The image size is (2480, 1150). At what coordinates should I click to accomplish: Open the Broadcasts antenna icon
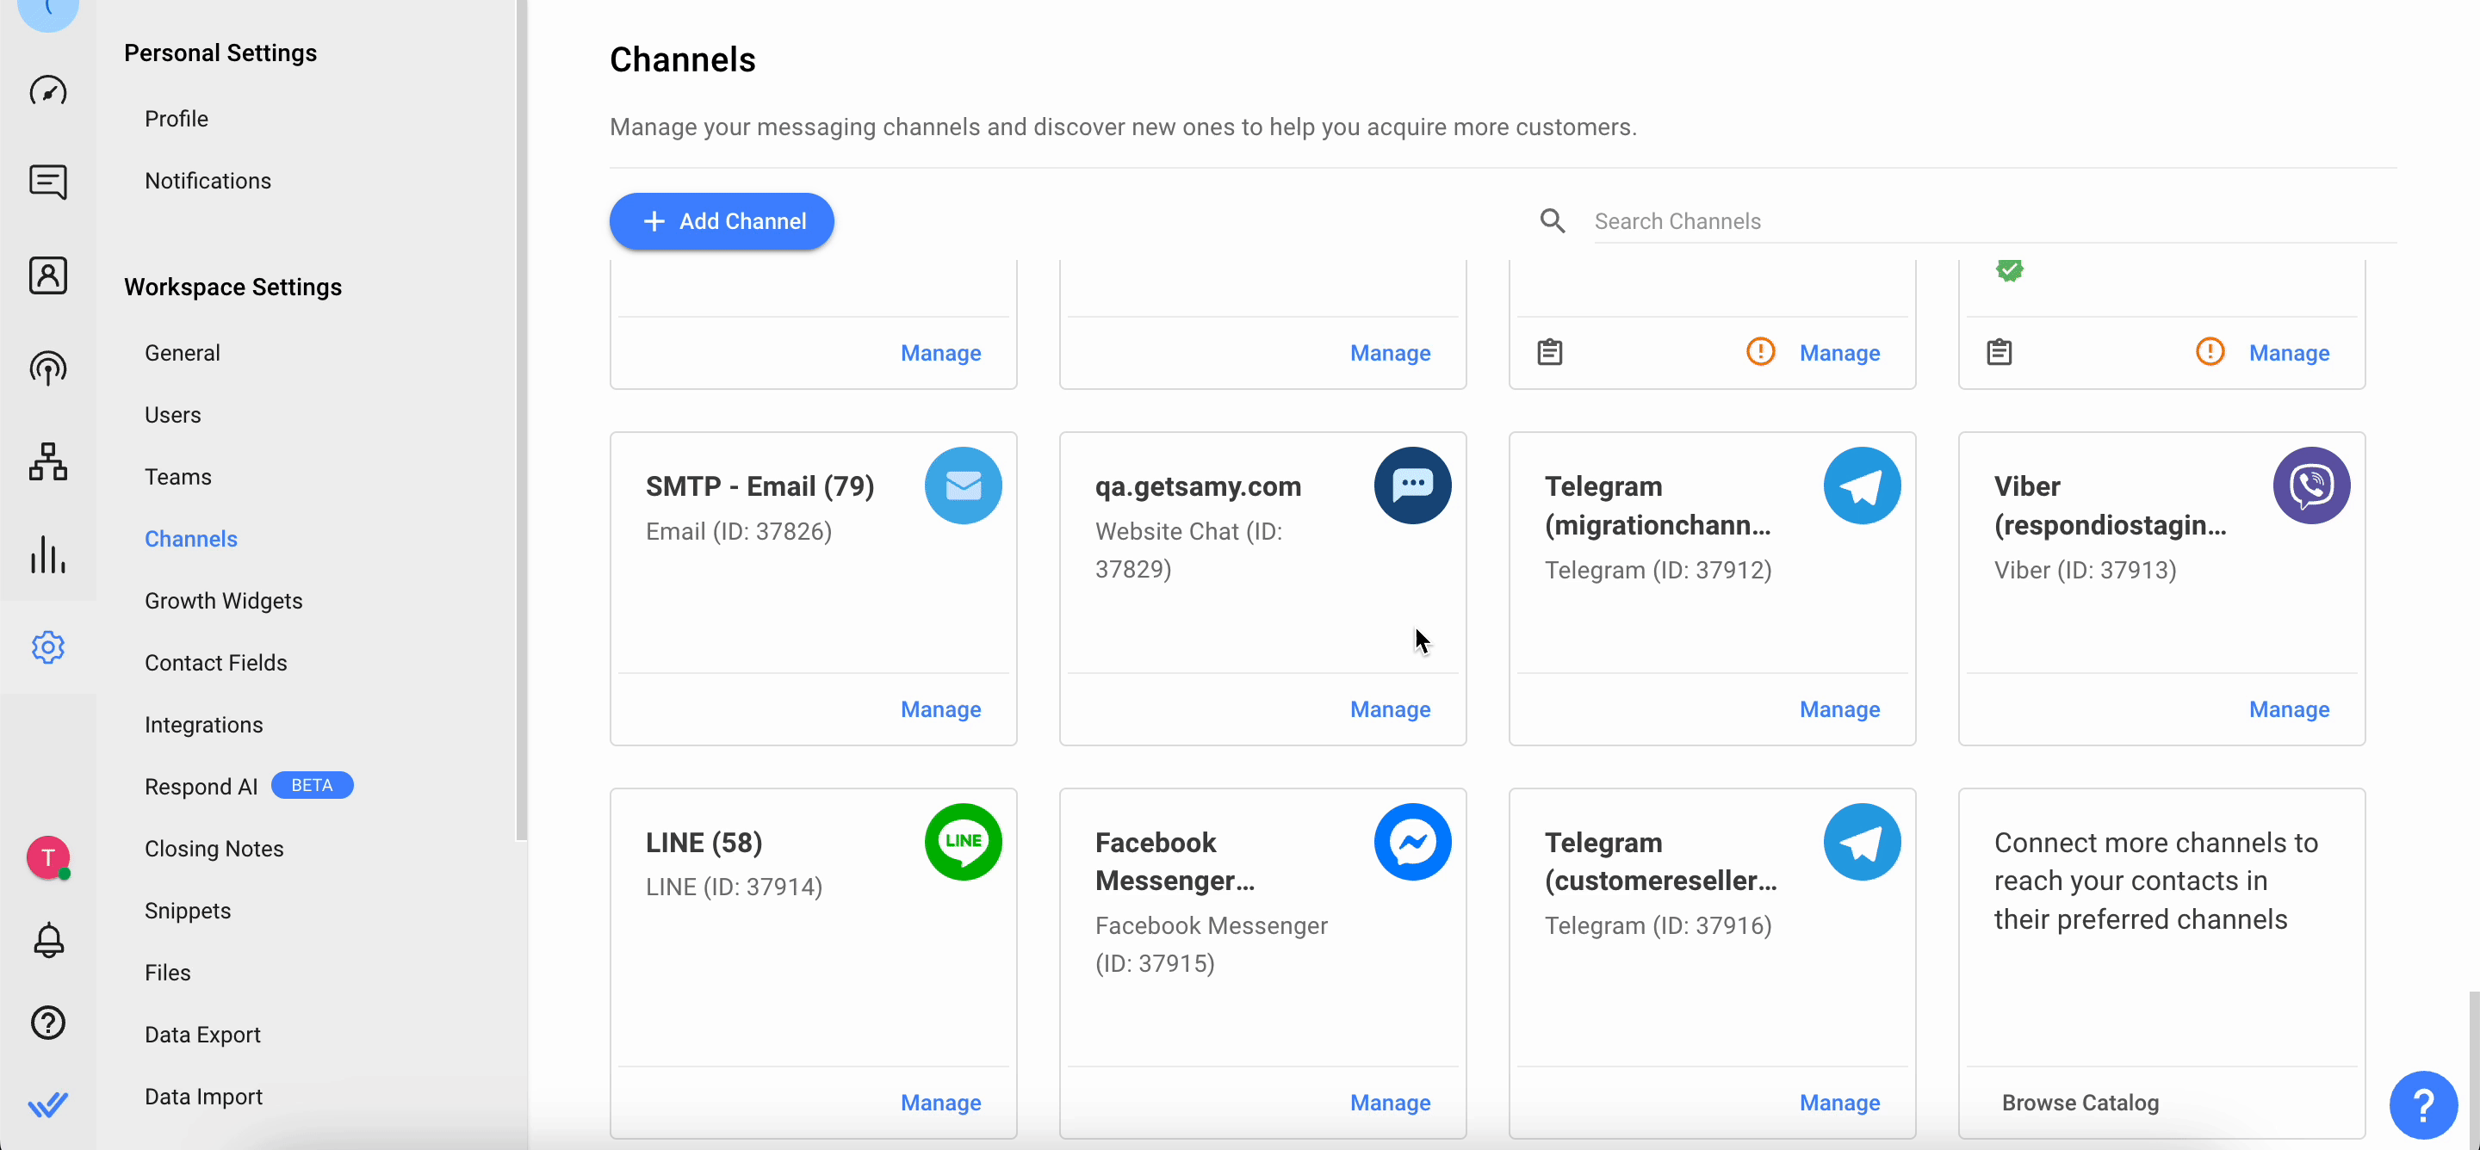point(48,368)
